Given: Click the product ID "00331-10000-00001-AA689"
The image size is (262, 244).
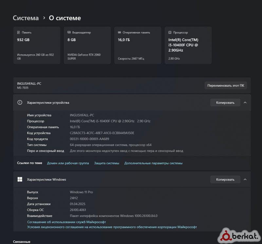Looking at the screenshot, I should click(89, 139).
